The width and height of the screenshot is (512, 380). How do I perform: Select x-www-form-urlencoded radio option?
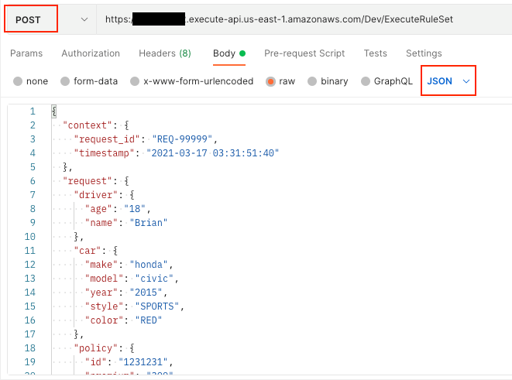coord(135,81)
